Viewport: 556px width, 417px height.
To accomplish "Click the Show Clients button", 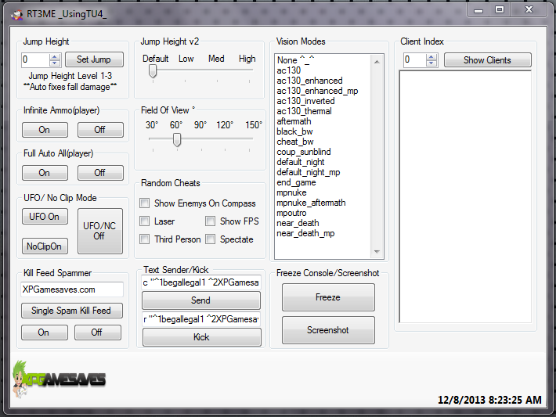I will [x=487, y=60].
